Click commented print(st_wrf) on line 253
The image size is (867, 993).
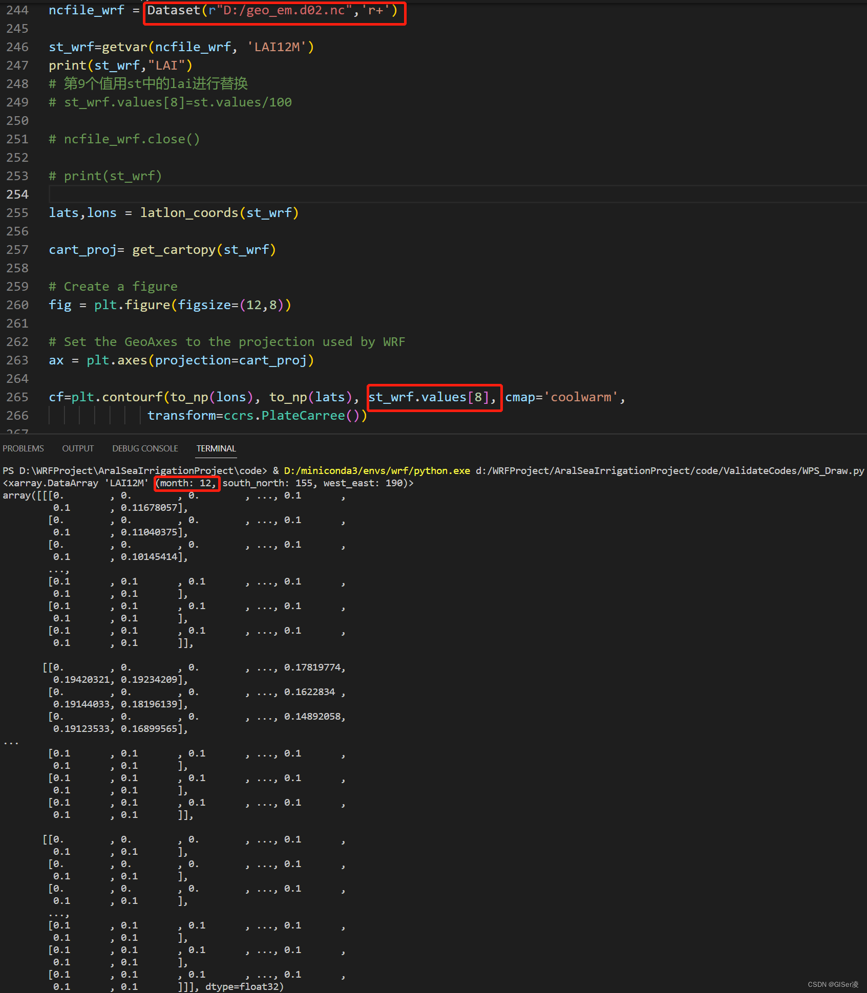click(105, 176)
